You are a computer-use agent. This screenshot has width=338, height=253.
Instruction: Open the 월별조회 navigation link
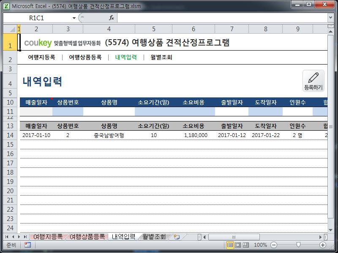(x=161, y=57)
